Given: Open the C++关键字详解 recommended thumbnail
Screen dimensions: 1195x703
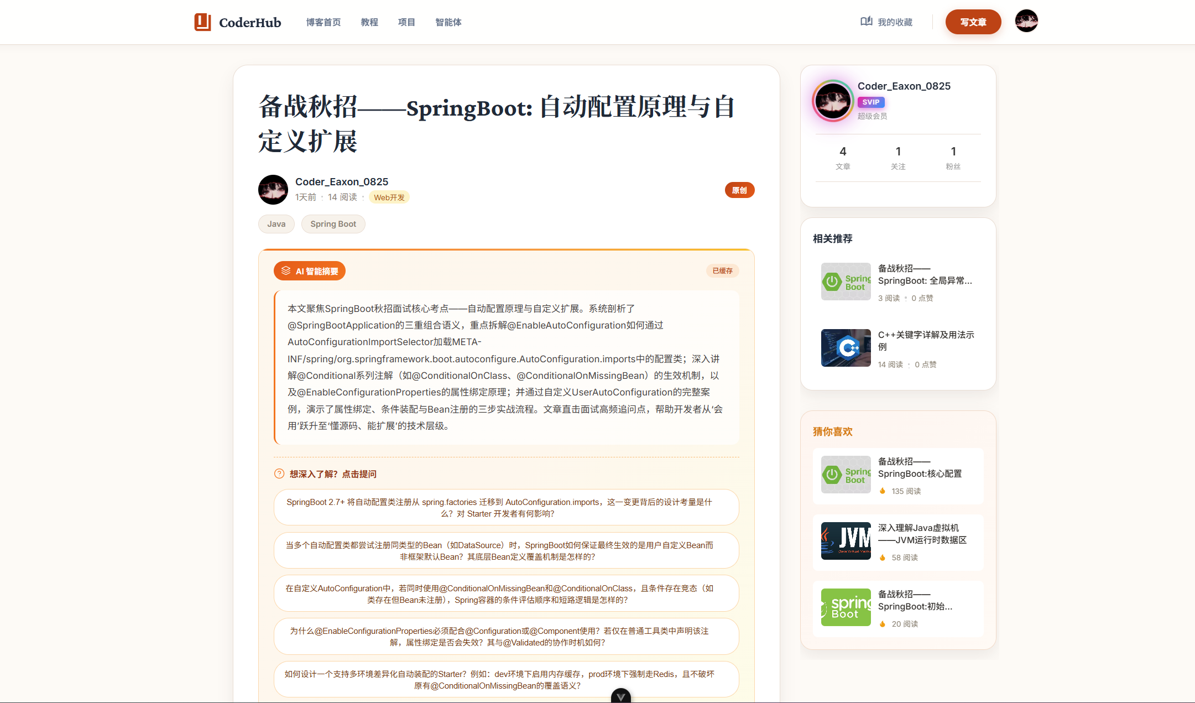Looking at the screenshot, I should (x=846, y=348).
